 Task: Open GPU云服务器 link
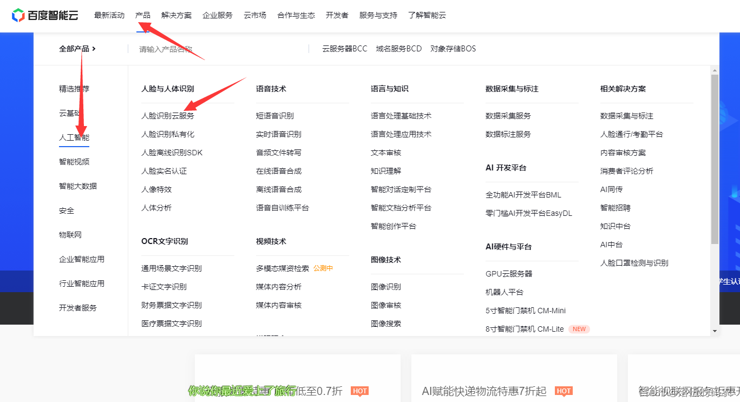pos(509,274)
